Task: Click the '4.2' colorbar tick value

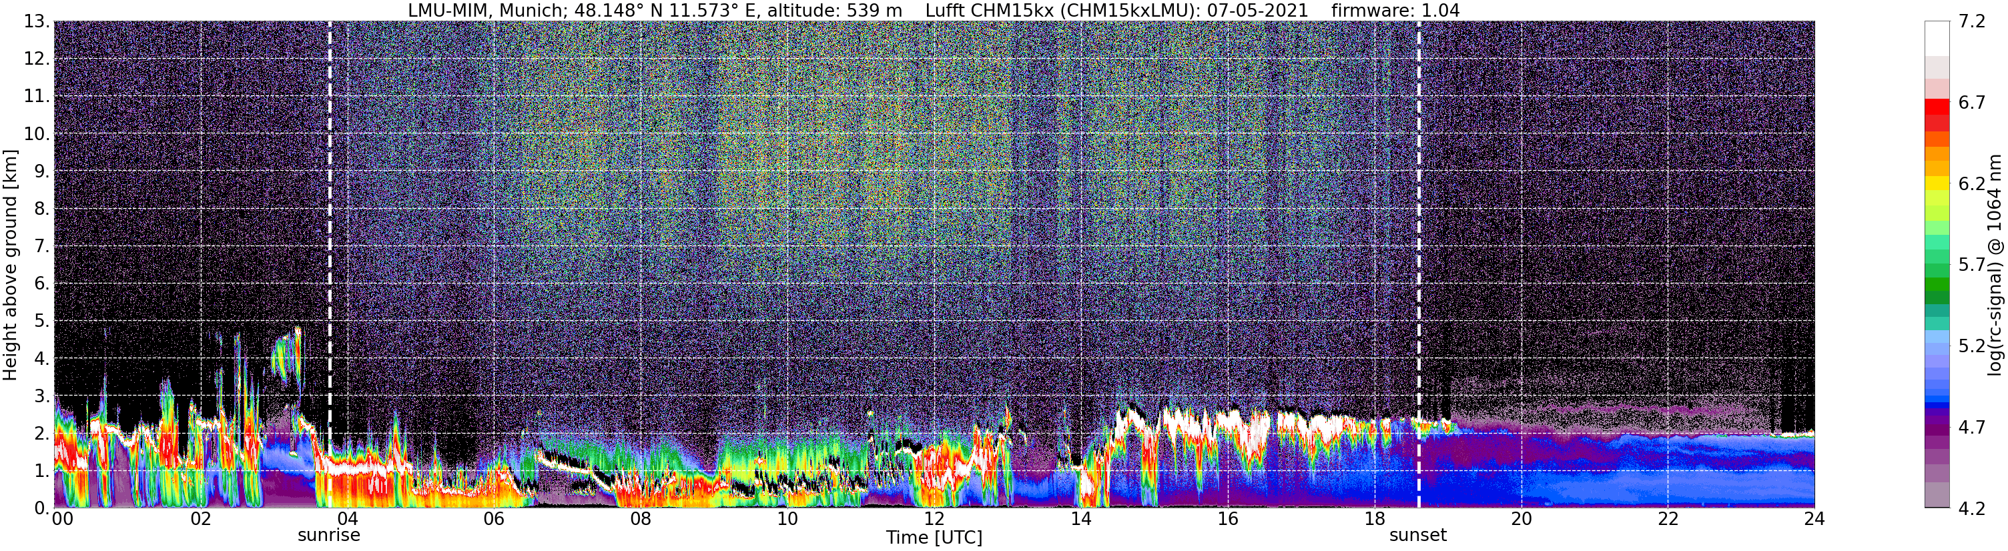Action: point(1972,508)
